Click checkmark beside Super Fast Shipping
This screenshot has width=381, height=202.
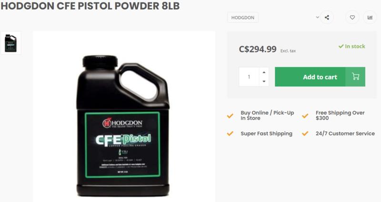(230, 133)
